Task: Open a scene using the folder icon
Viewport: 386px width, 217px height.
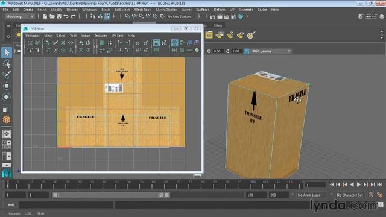Action: point(52,16)
